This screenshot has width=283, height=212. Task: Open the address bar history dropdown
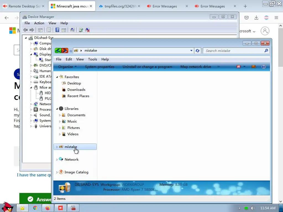(191, 51)
